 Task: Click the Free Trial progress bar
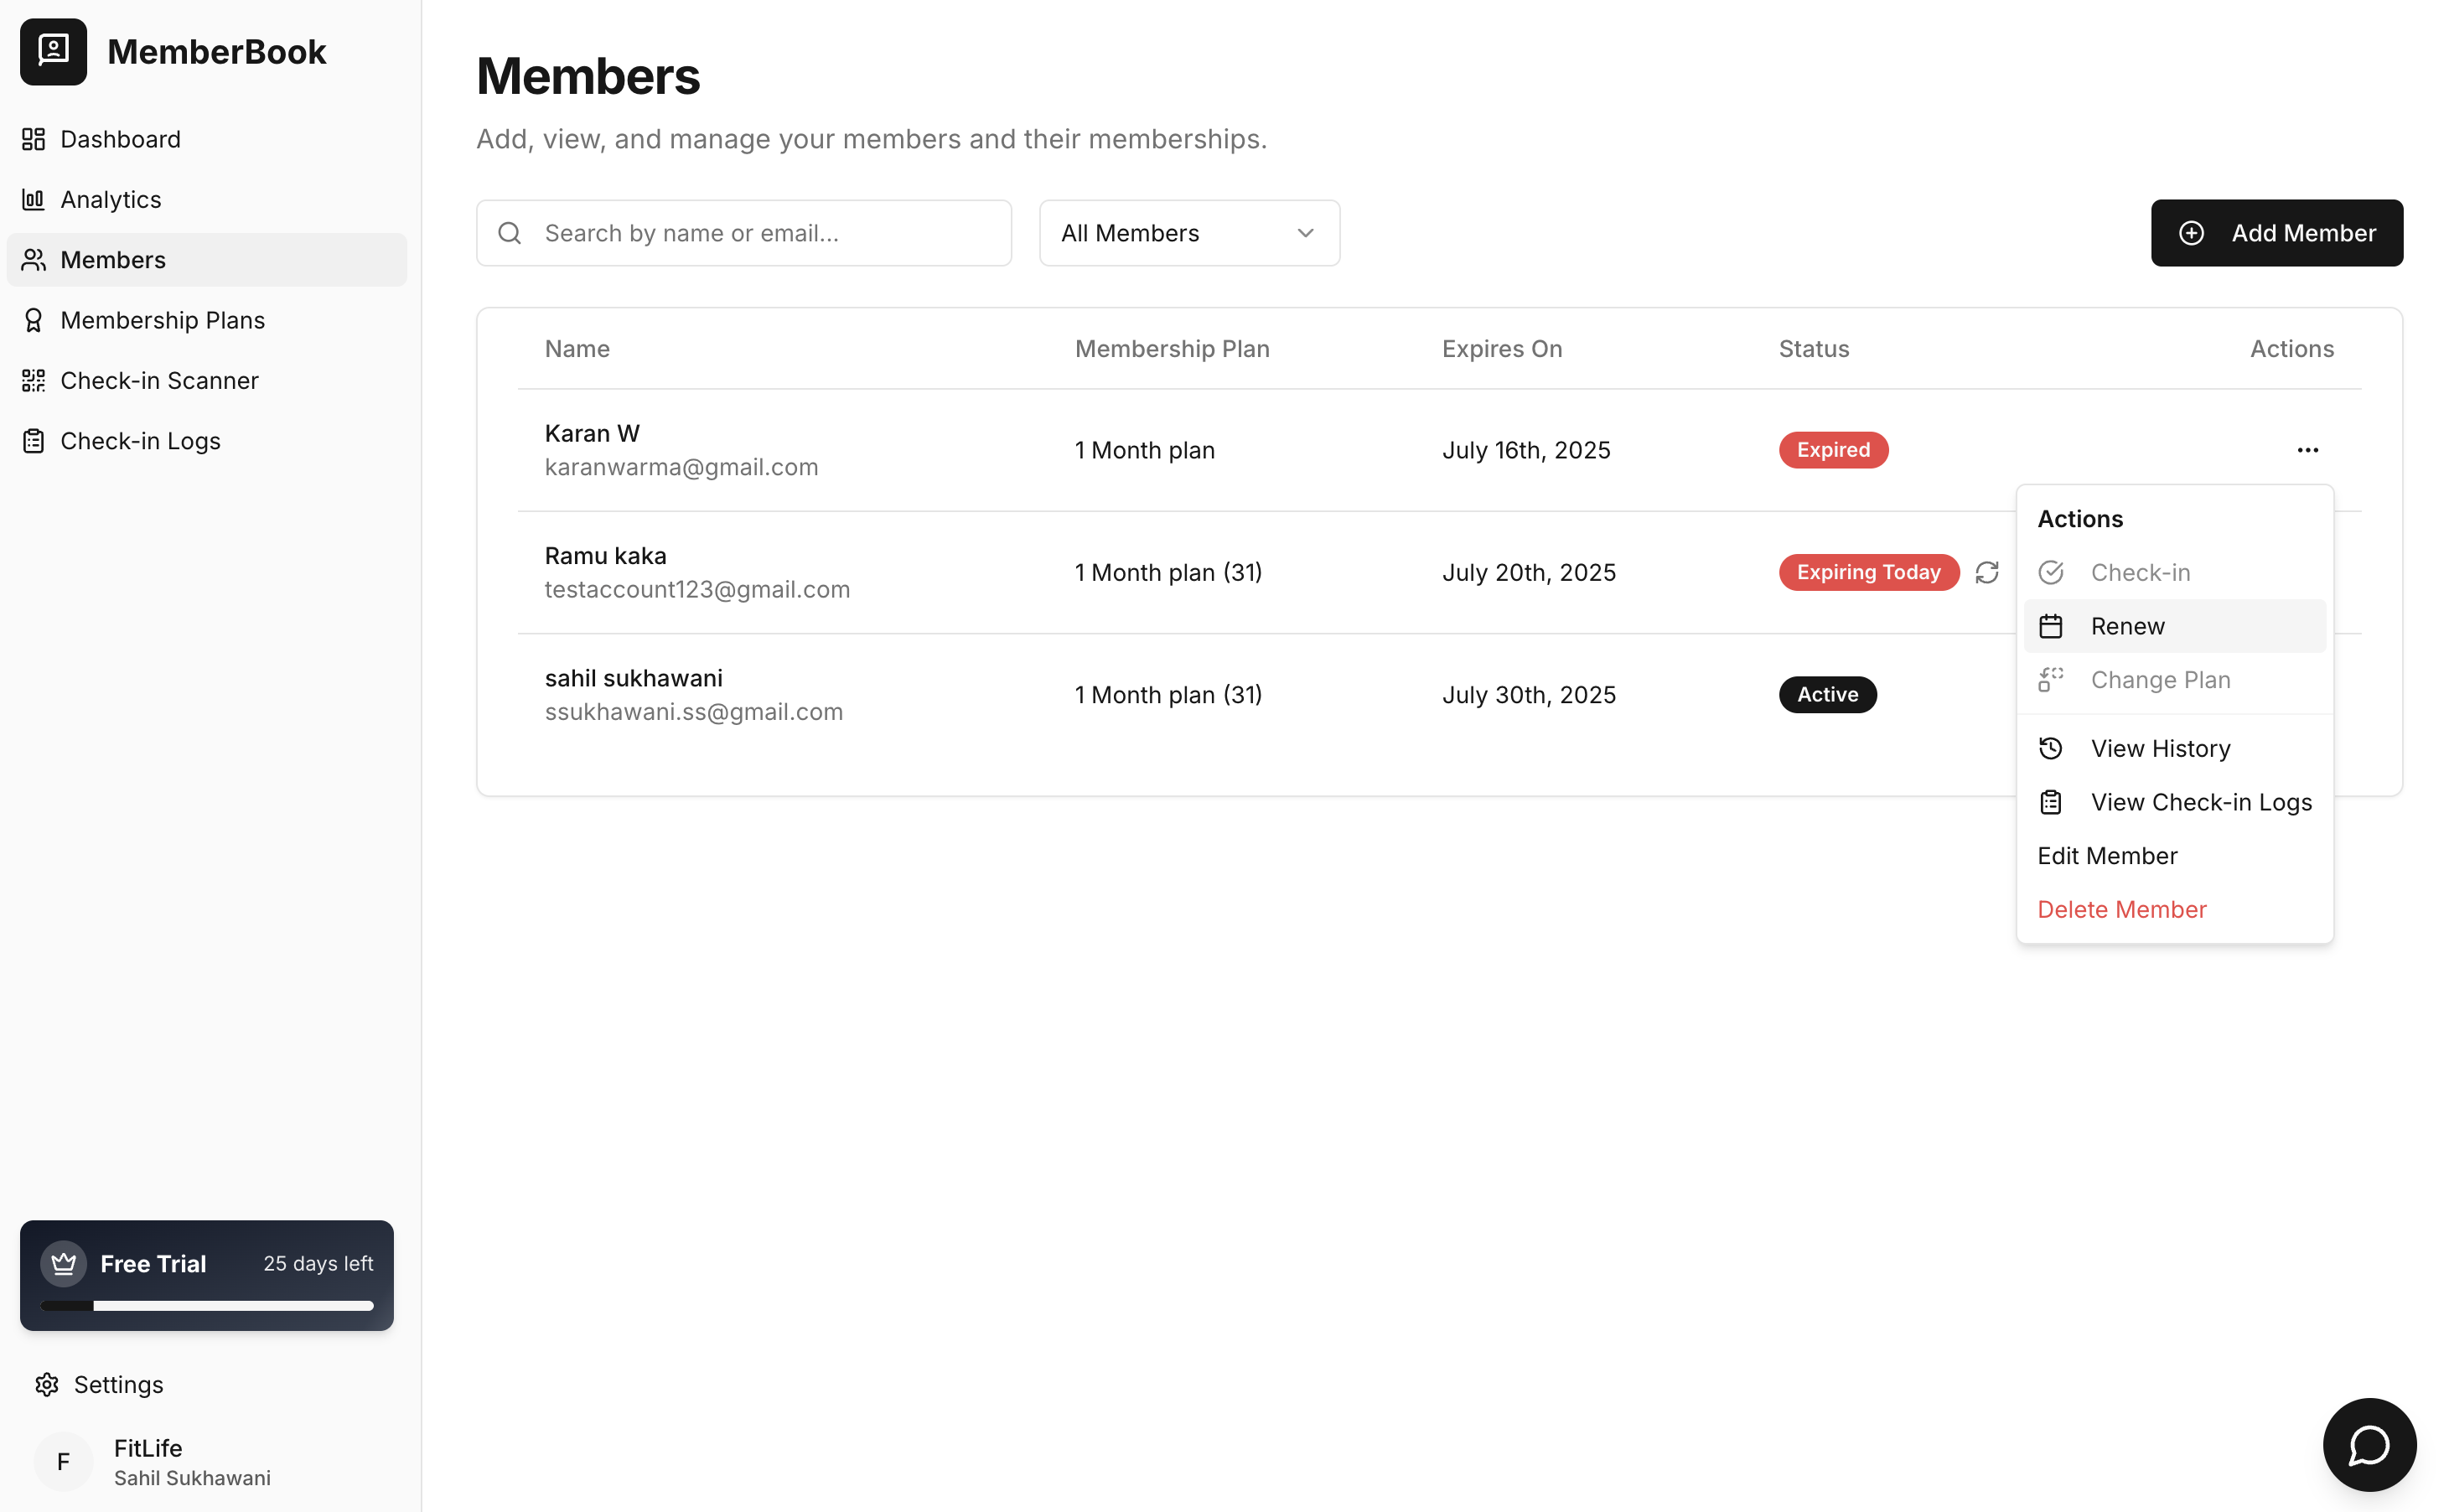point(207,1305)
